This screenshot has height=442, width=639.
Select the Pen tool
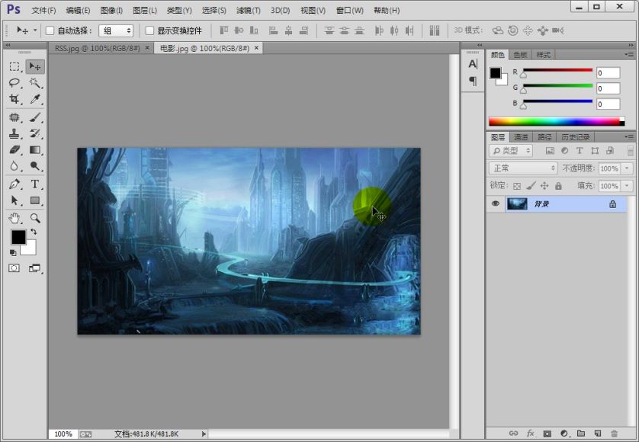(x=14, y=184)
